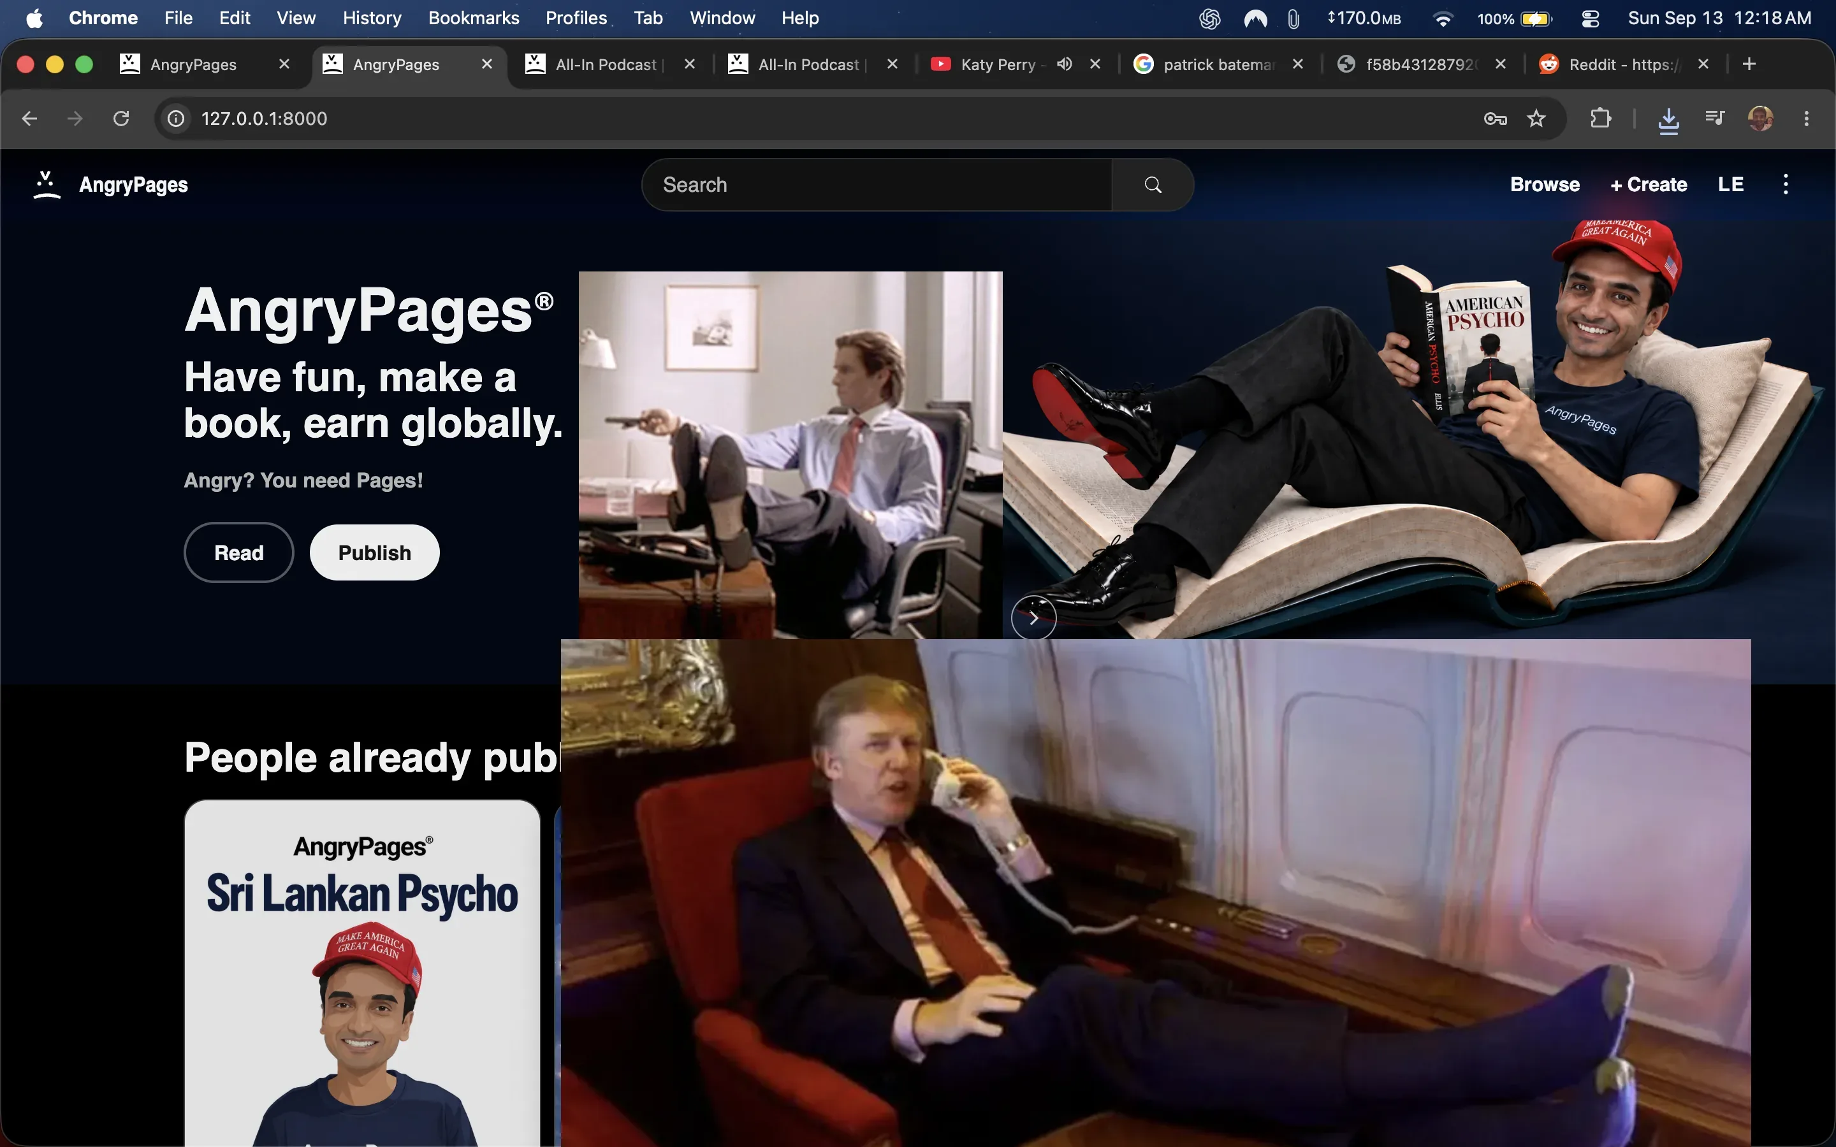Click the Wi-Fi status icon
Screen dimensions: 1836x1147
point(1442,18)
